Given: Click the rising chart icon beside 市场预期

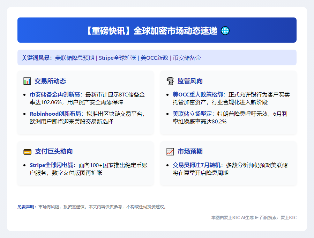Looking at the screenshot, I should click(170, 152).
